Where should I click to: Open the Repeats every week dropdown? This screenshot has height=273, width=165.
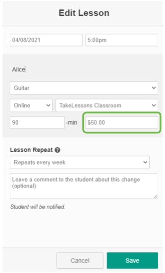coord(80,162)
